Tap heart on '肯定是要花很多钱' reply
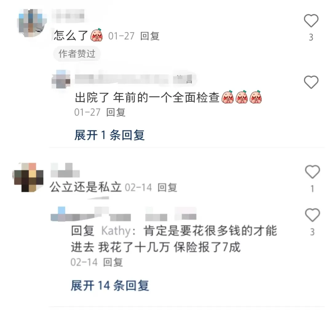 tap(312, 215)
